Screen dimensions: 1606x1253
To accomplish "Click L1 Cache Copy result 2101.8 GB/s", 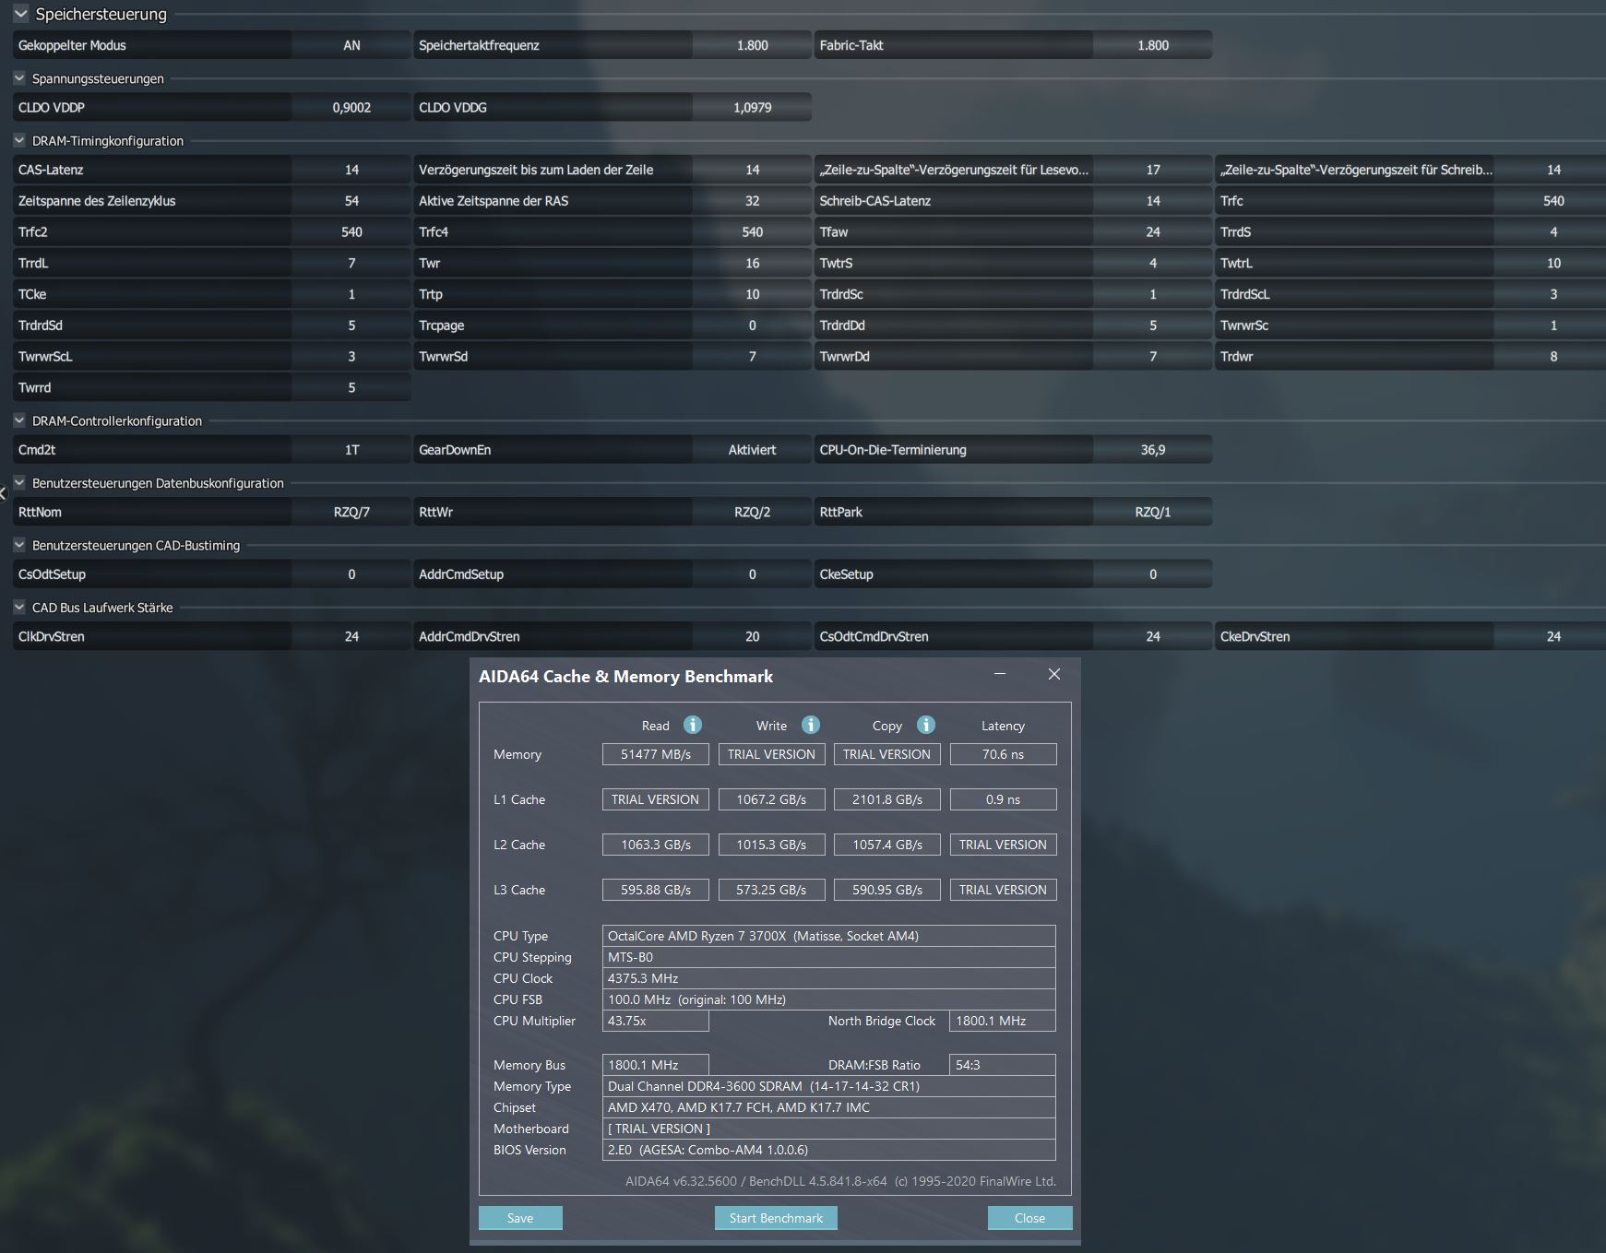I will coord(887,799).
